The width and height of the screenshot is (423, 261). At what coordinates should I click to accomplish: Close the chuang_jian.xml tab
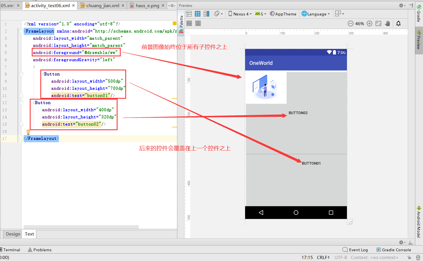pyautogui.click(x=123, y=5)
